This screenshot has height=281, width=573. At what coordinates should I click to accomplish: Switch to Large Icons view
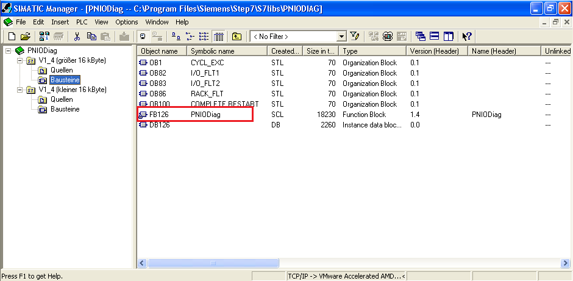pos(176,36)
